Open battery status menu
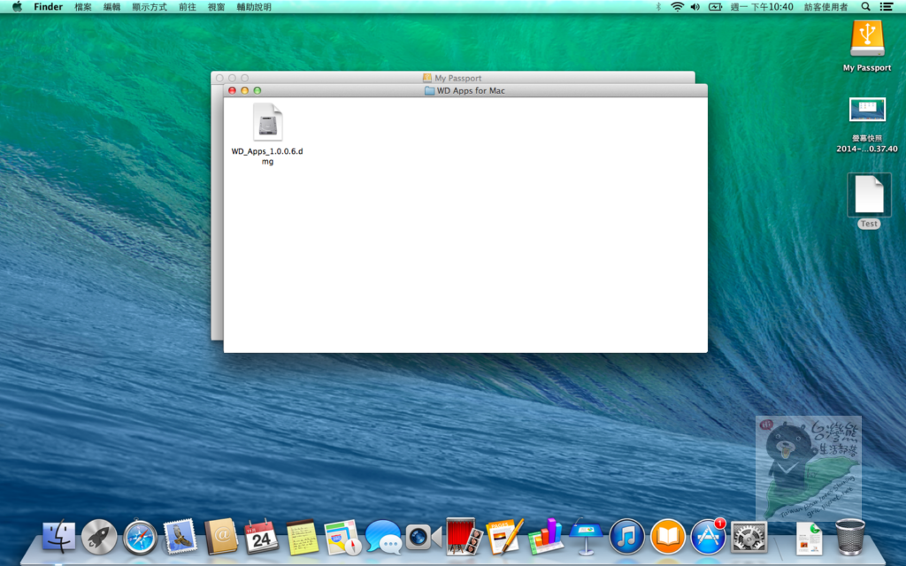 (715, 7)
